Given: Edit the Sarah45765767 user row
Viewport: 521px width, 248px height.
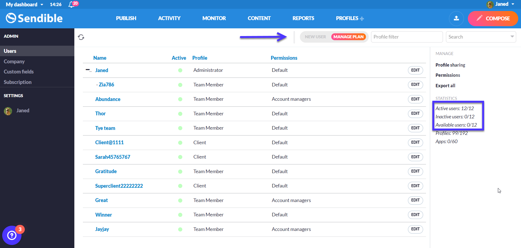Looking at the screenshot, I should click(415, 157).
